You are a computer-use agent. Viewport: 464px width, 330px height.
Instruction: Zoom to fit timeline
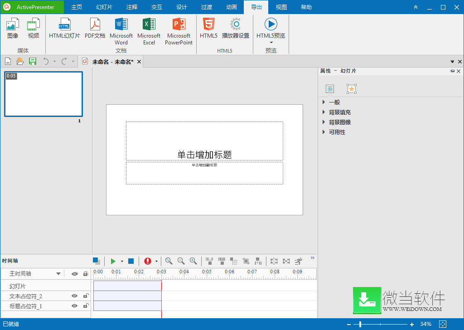pyautogui.click(x=169, y=261)
